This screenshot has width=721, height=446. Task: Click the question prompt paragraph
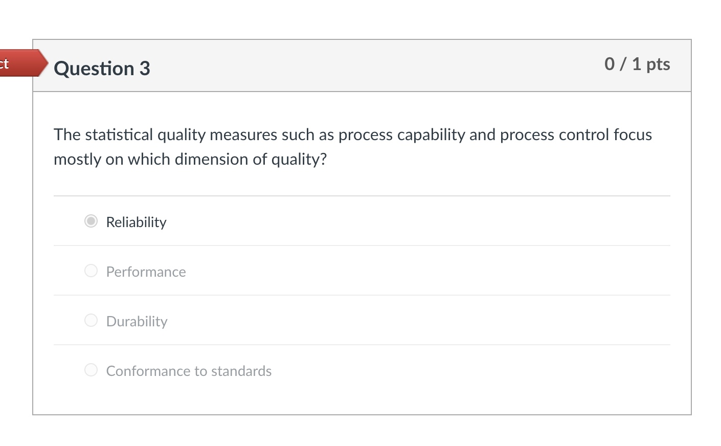point(353,146)
